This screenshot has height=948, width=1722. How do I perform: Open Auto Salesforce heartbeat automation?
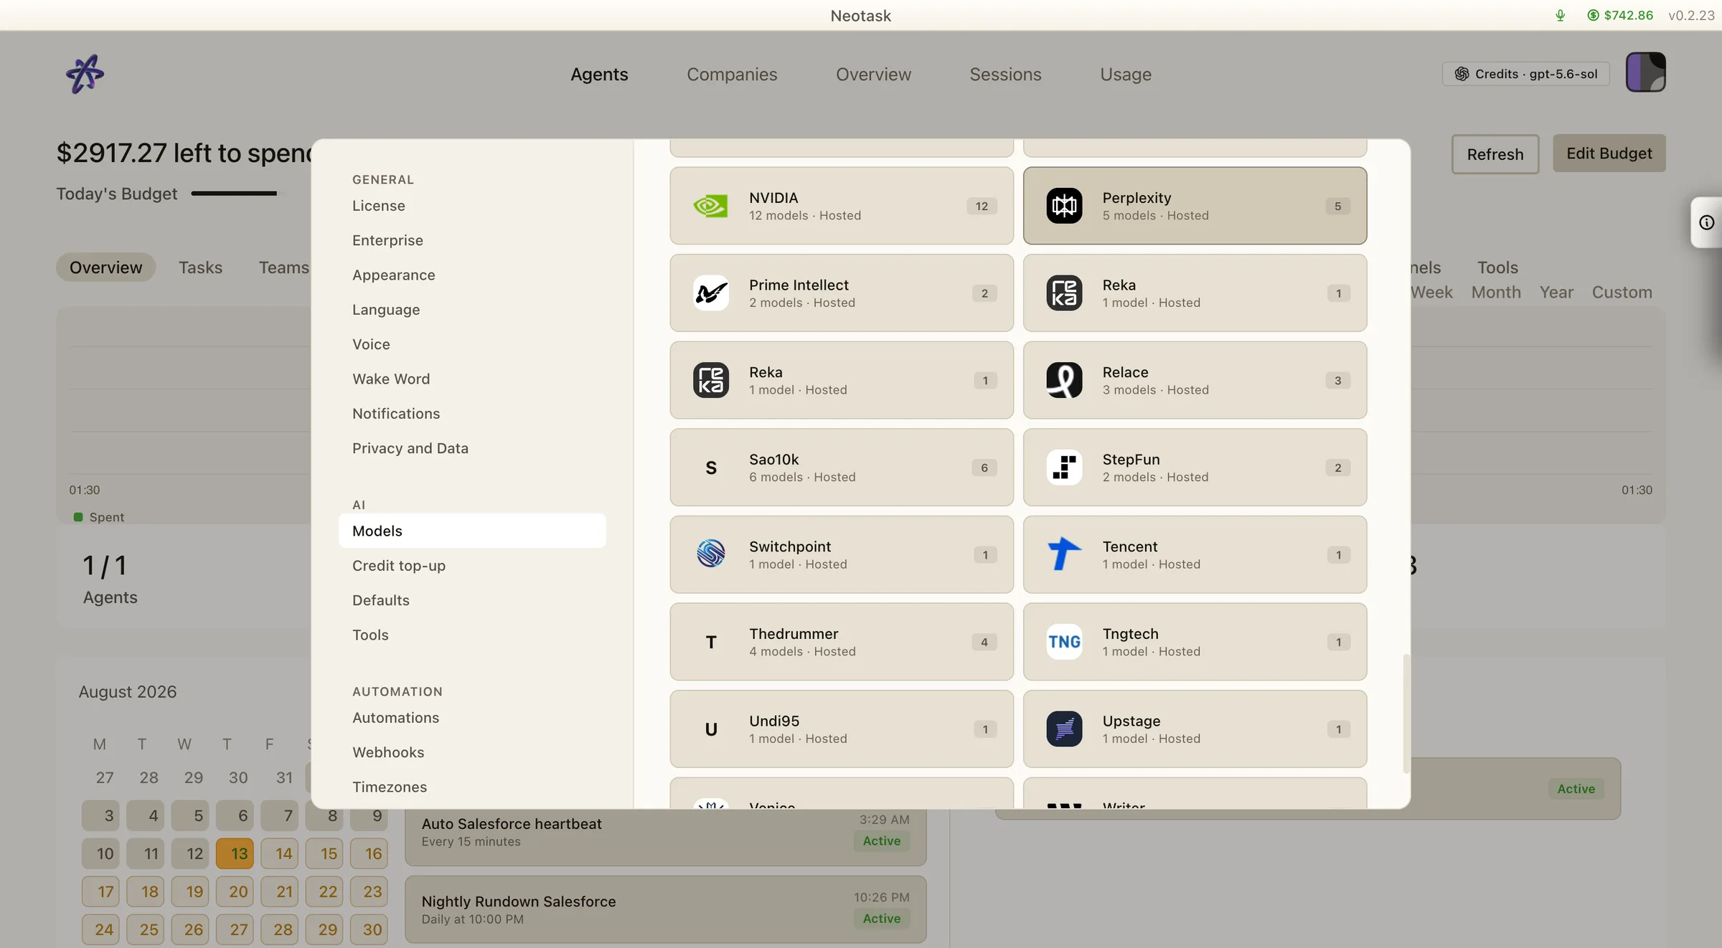point(665,837)
